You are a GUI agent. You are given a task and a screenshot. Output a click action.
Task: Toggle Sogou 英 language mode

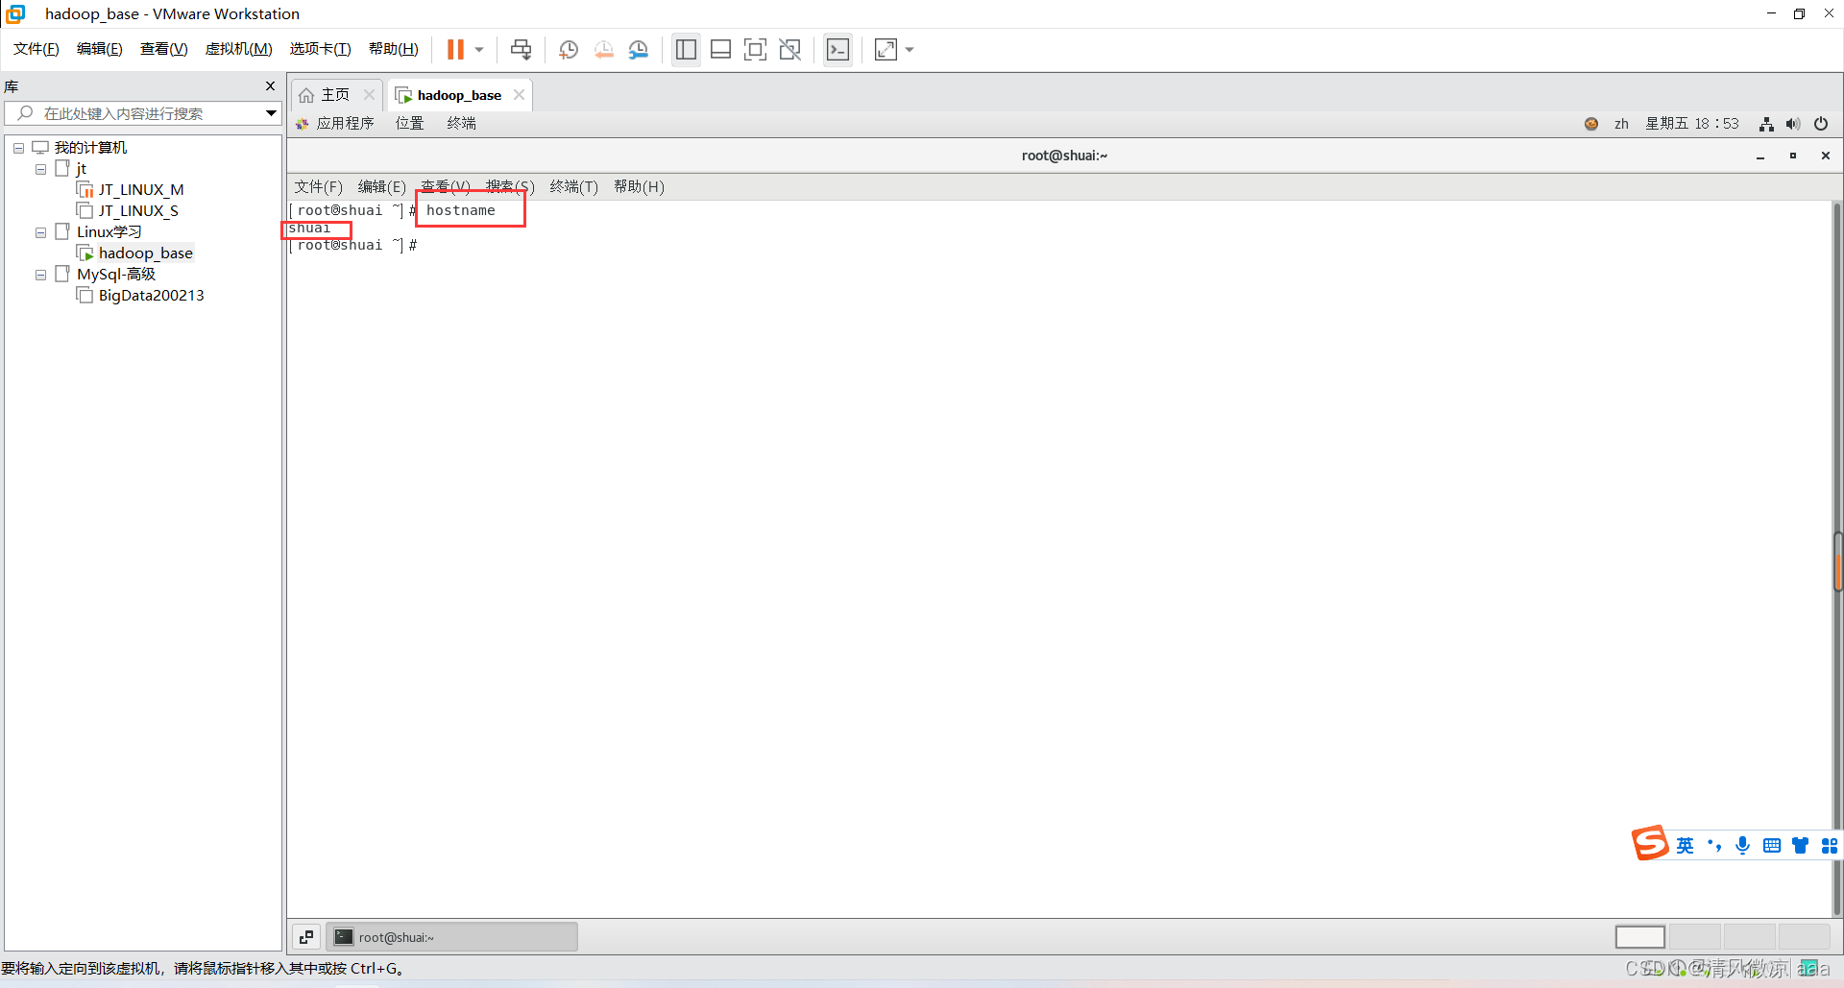1686,846
